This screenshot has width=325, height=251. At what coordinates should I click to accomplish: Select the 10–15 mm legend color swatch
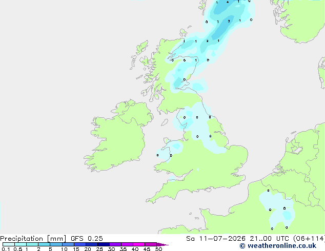[68, 244]
